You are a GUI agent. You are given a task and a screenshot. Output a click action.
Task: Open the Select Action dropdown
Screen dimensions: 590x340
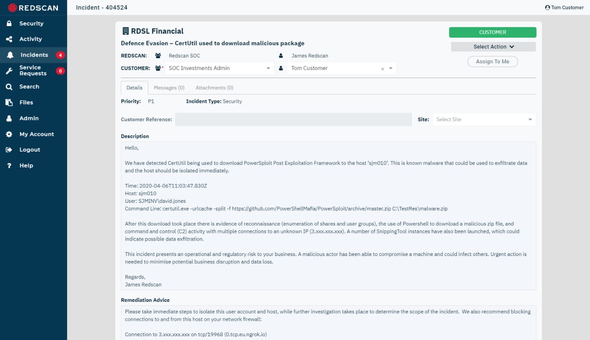[494, 47]
